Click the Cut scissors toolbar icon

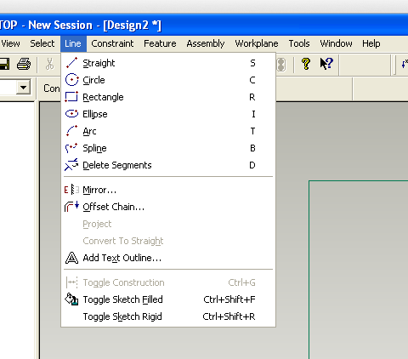pos(50,64)
